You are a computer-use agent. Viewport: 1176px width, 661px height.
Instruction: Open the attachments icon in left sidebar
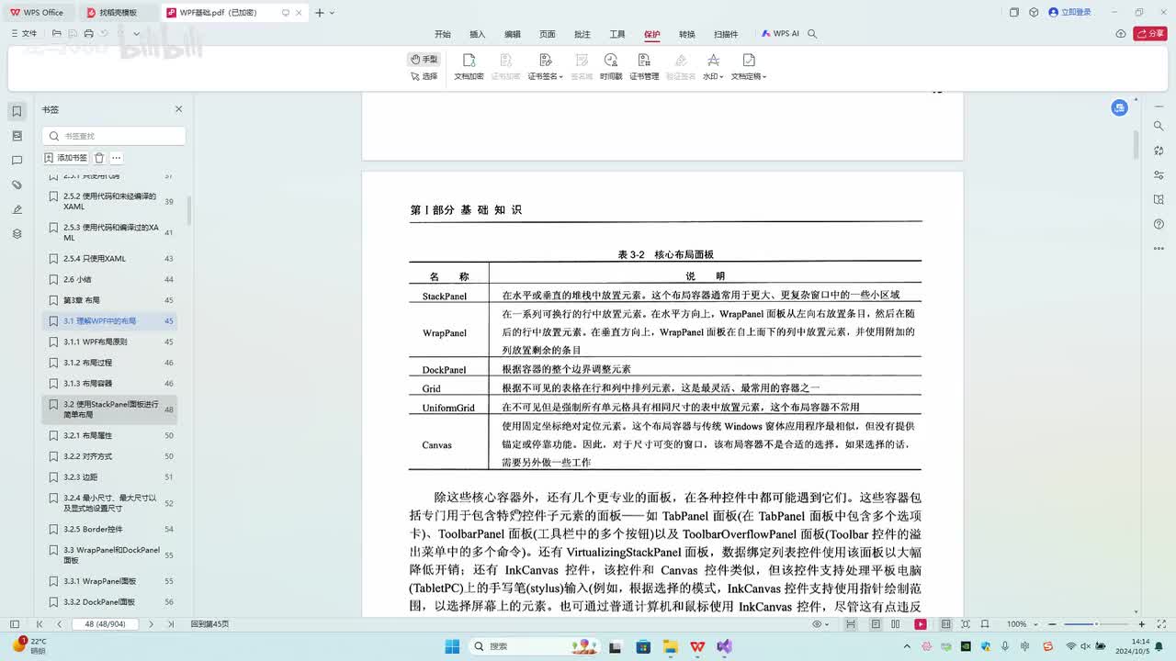17,185
